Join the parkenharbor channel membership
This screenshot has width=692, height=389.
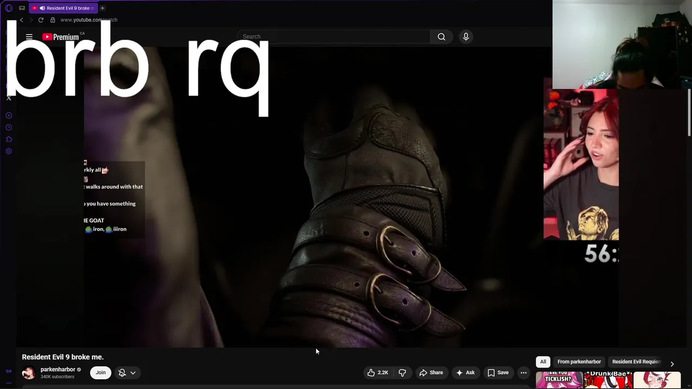click(101, 372)
